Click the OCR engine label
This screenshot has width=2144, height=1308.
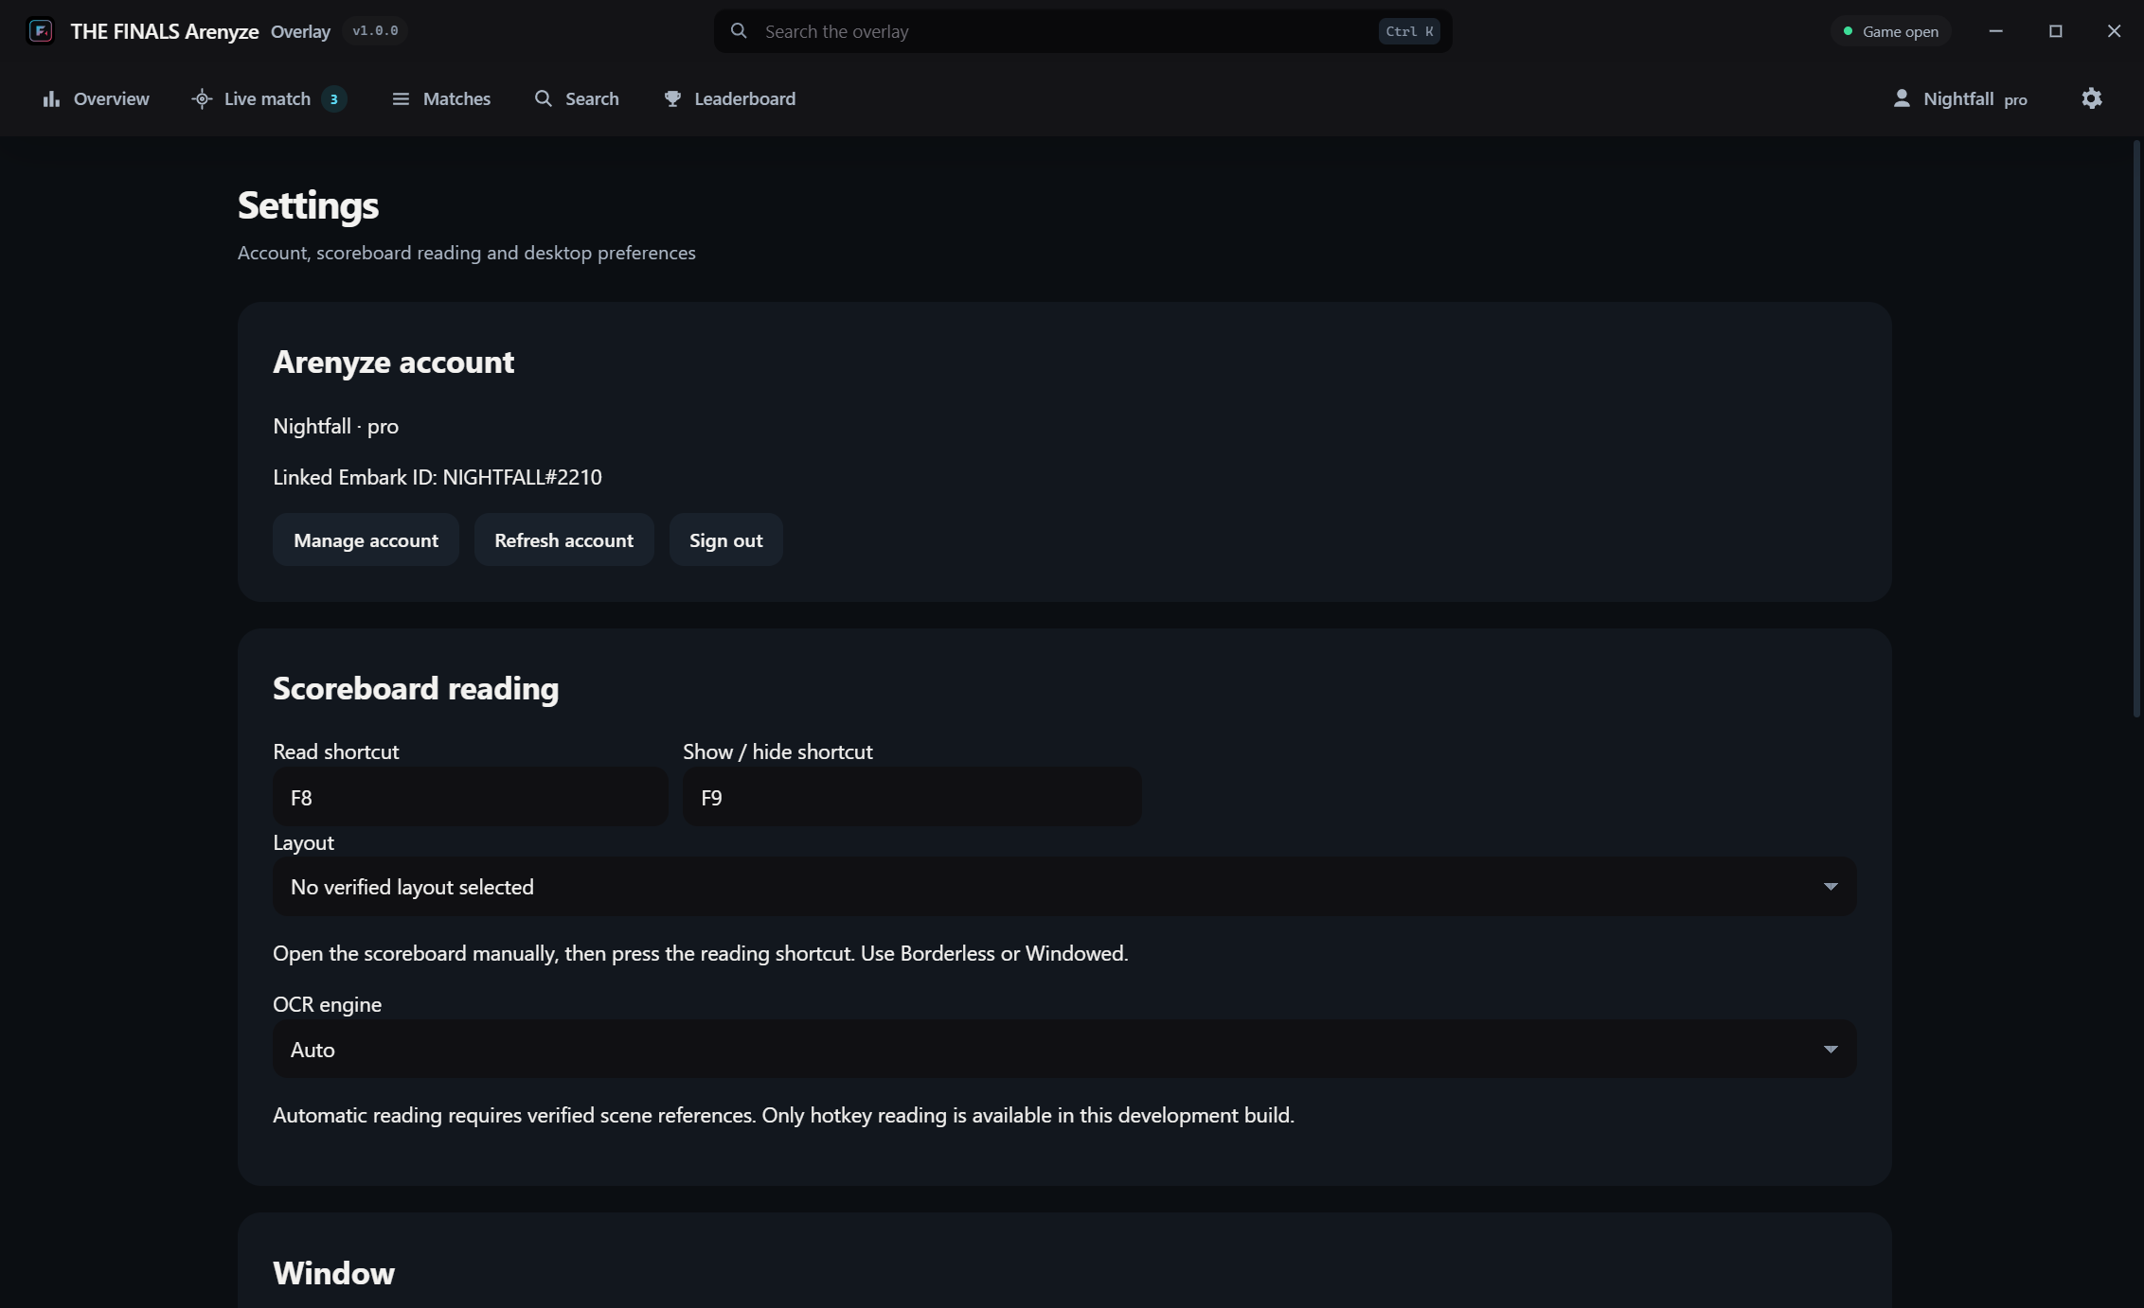pyautogui.click(x=327, y=1004)
